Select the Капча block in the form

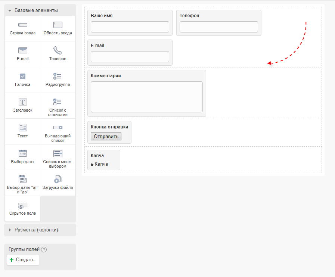[104, 160]
